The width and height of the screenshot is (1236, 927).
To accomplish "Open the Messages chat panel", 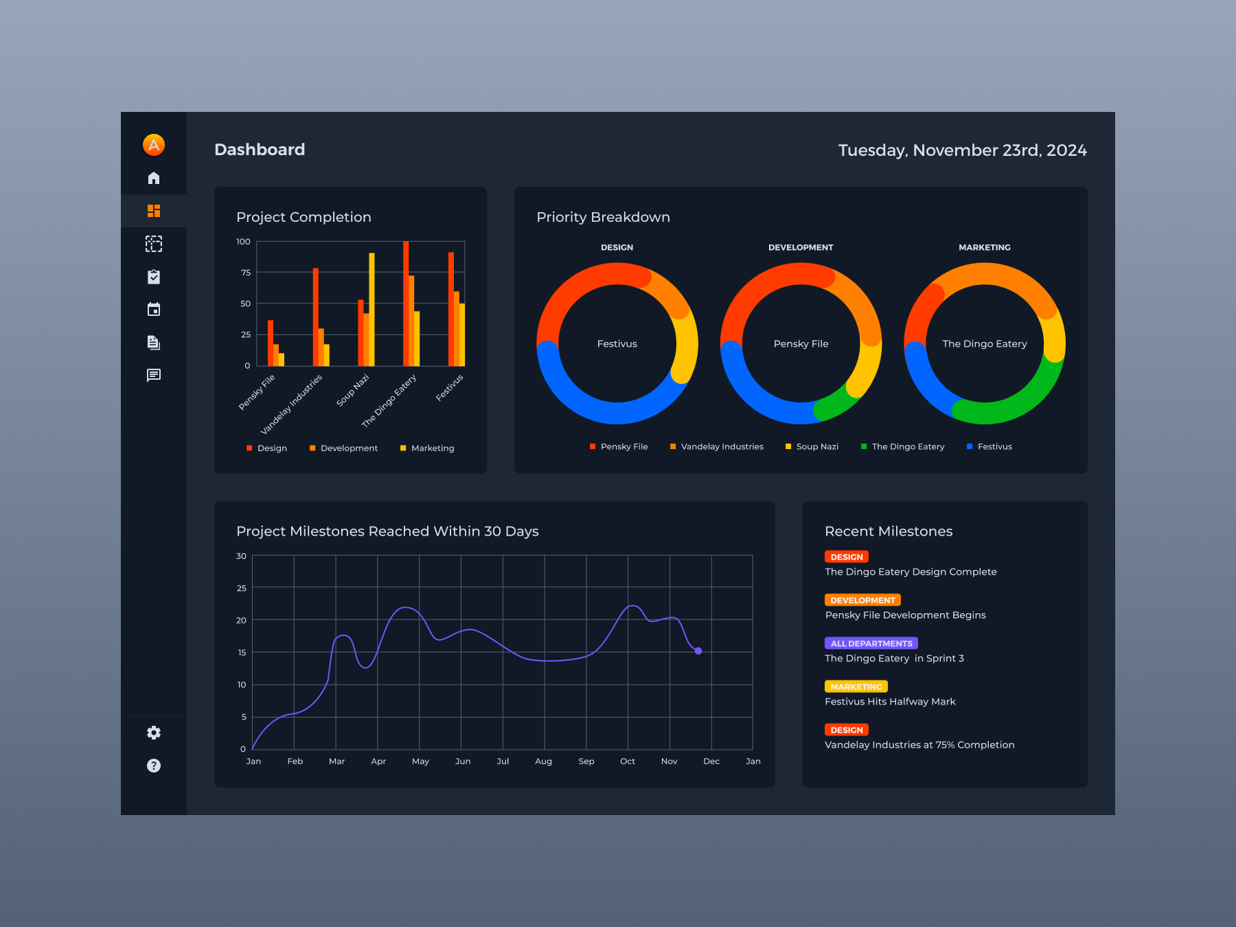I will [x=154, y=374].
